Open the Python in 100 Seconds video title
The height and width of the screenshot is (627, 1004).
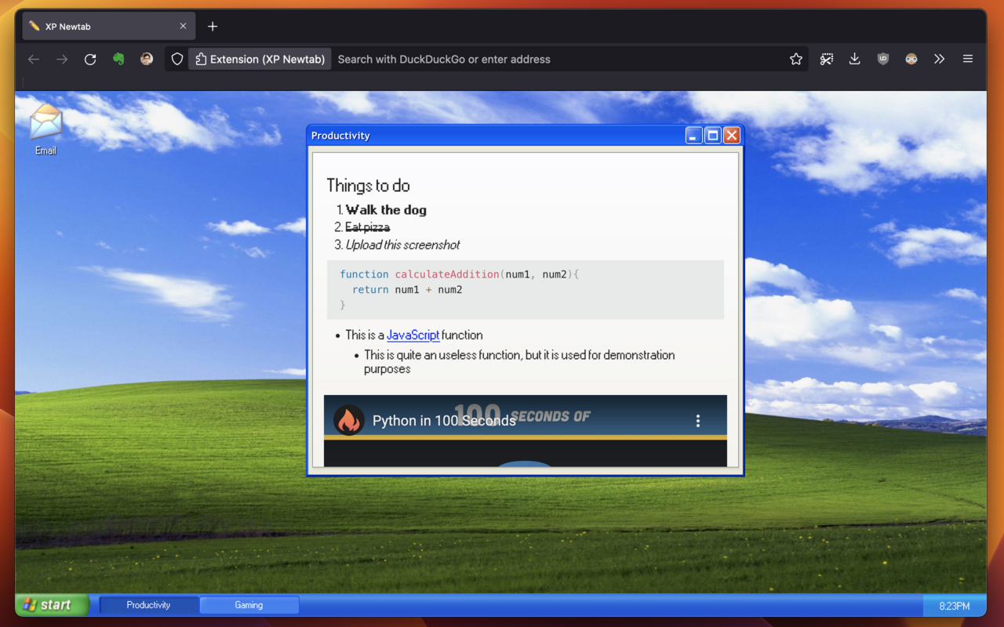(444, 421)
